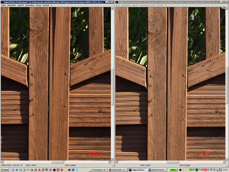The height and width of the screenshot is (172, 229).
Task: Click the coordinates readout in left status bar
Action: (x=12, y=165)
